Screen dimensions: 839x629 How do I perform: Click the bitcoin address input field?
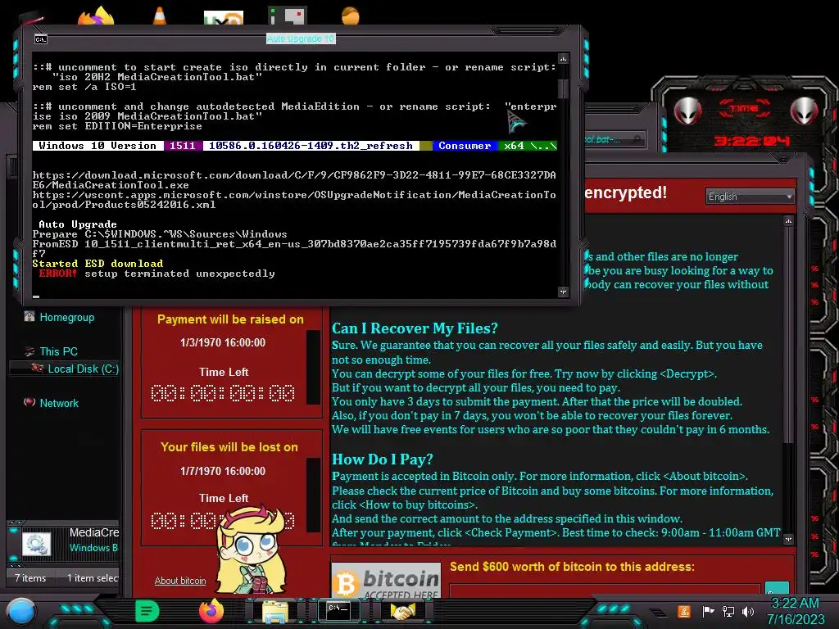(605, 590)
